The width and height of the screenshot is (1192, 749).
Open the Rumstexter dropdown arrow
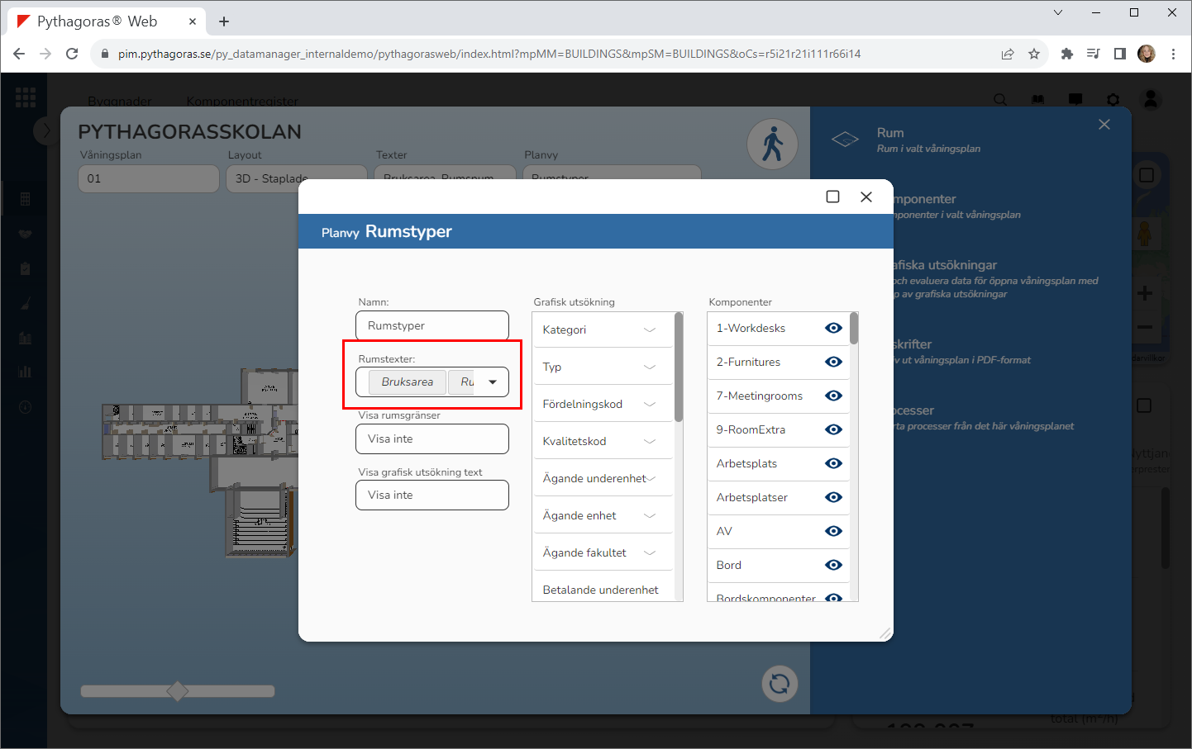493,382
